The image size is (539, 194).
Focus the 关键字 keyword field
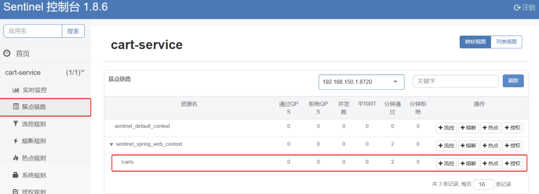pyautogui.click(x=456, y=81)
